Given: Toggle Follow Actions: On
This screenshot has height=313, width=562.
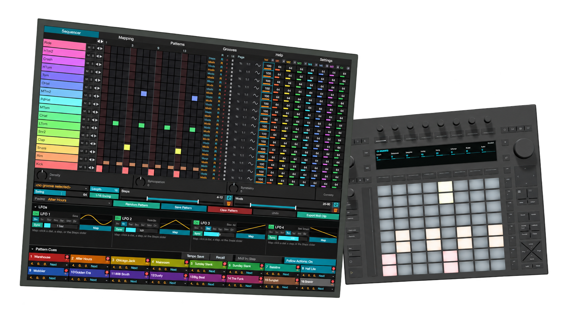Looking at the screenshot, I should click(x=310, y=262).
